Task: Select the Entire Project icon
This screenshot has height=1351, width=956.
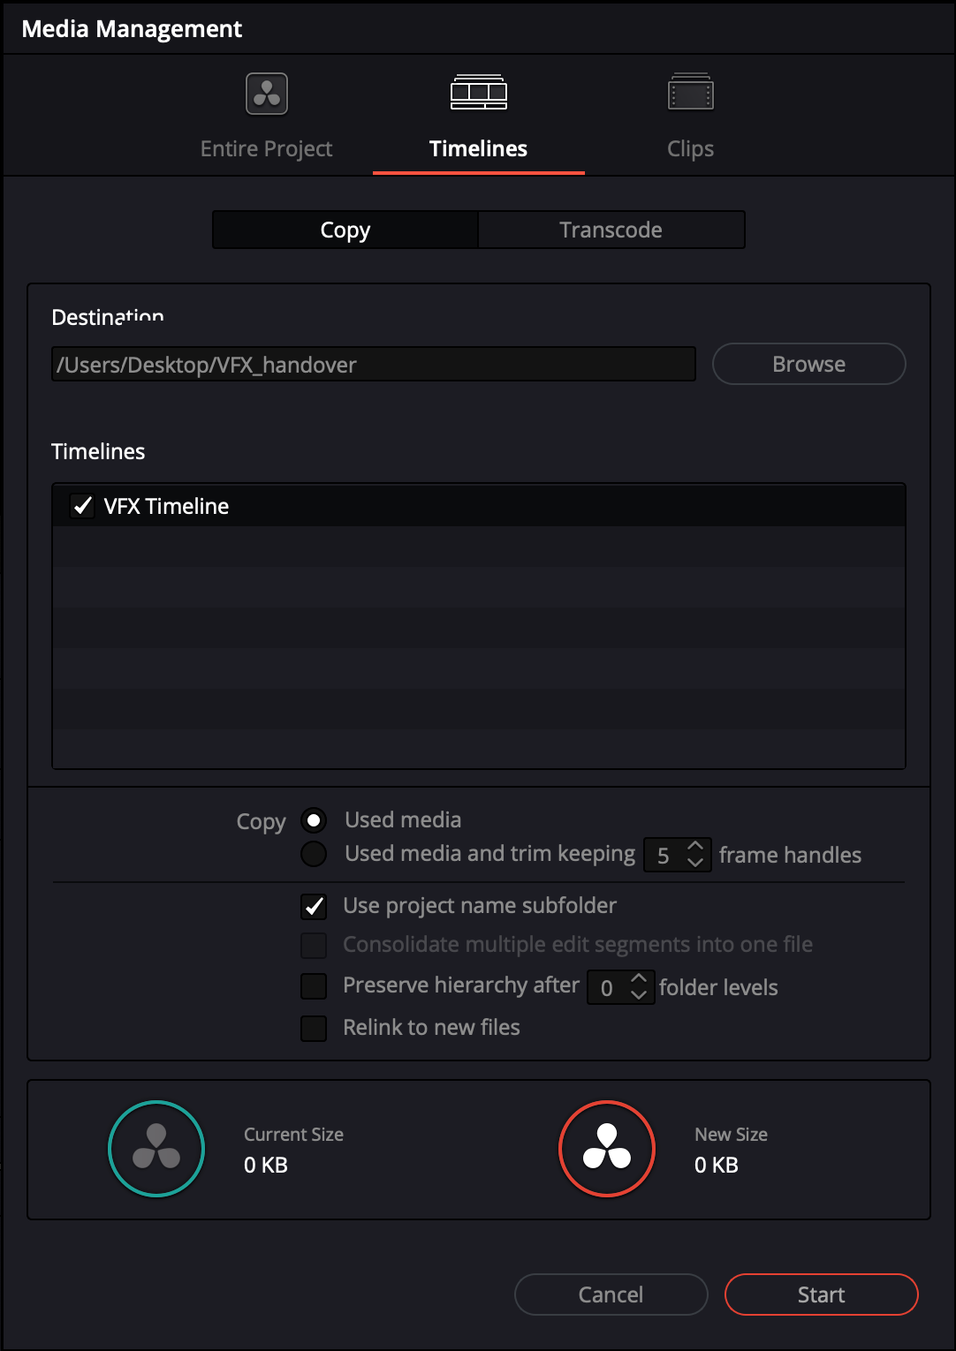Action: 266,94
